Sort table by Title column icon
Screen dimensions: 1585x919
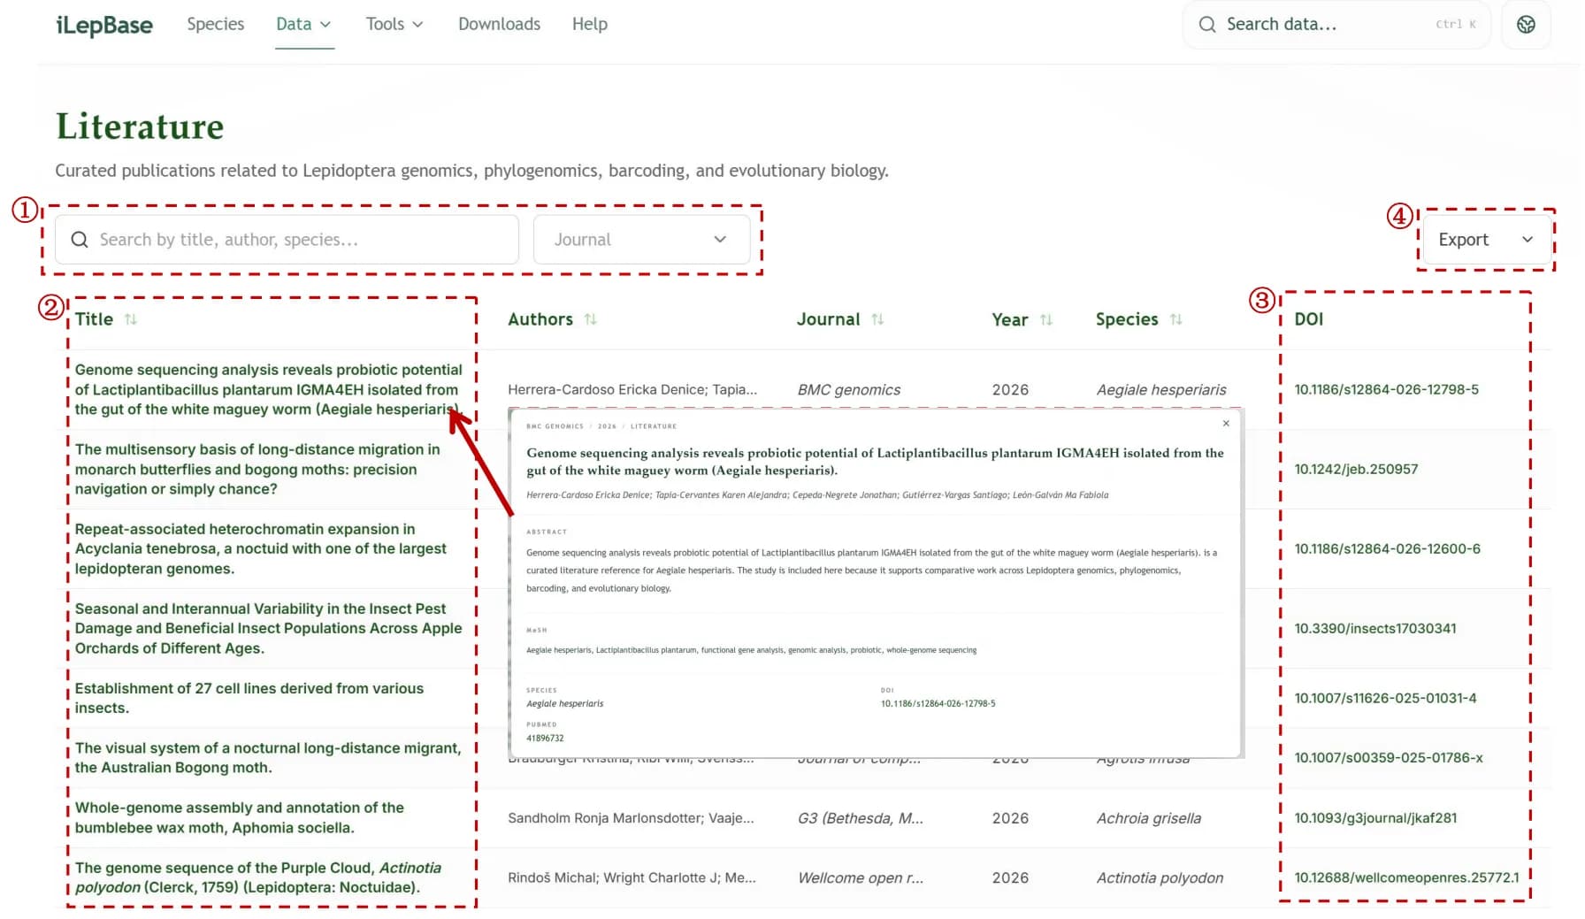point(131,319)
